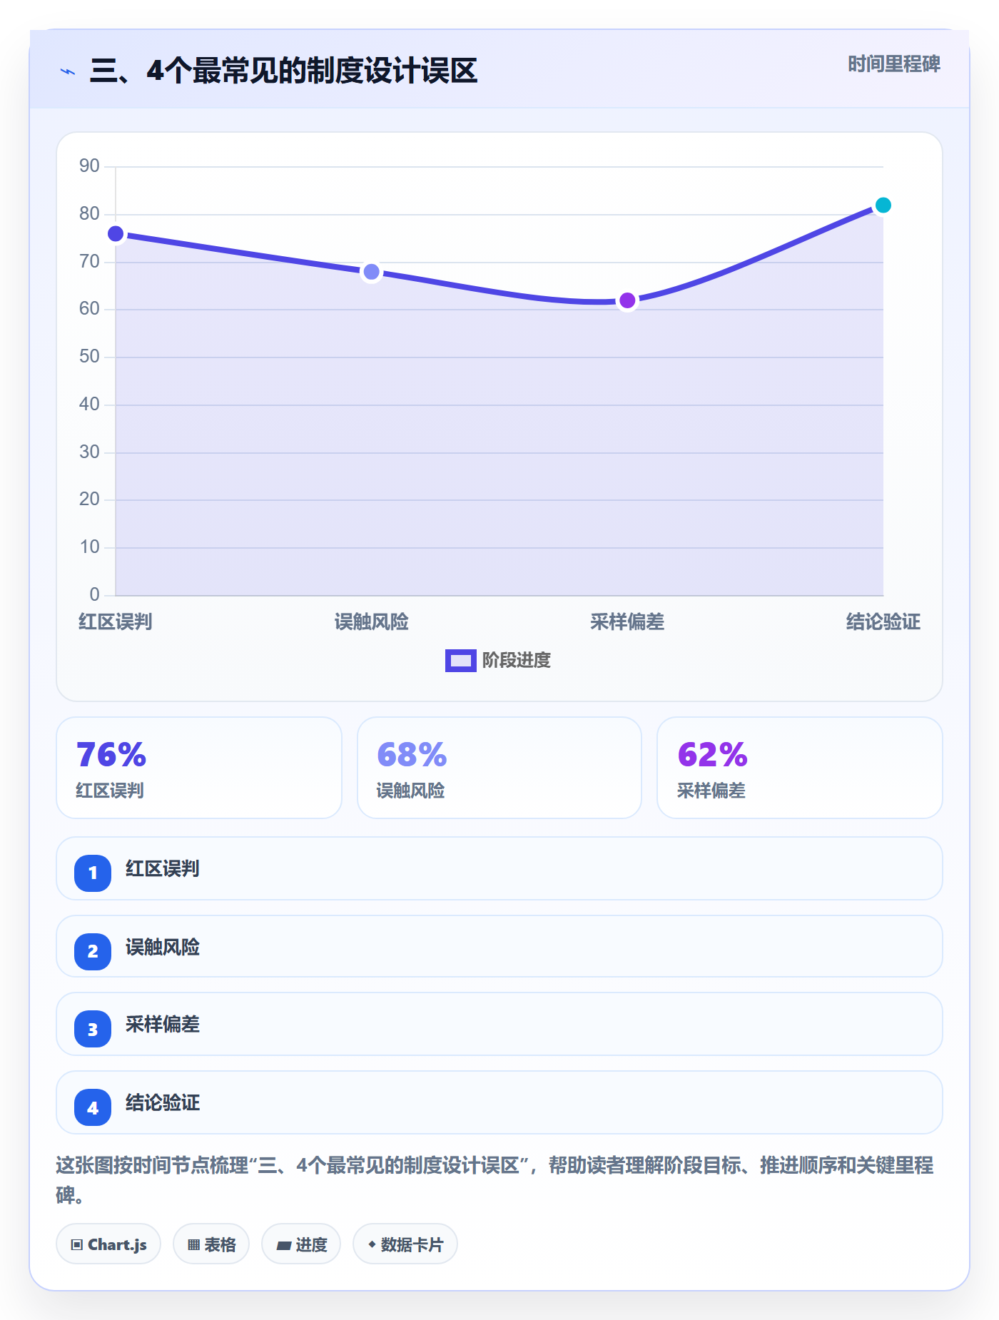The width and height of the screenshot is (999, 1320).
Task: Click the 90 y-axis value
Action: (89, 166)
